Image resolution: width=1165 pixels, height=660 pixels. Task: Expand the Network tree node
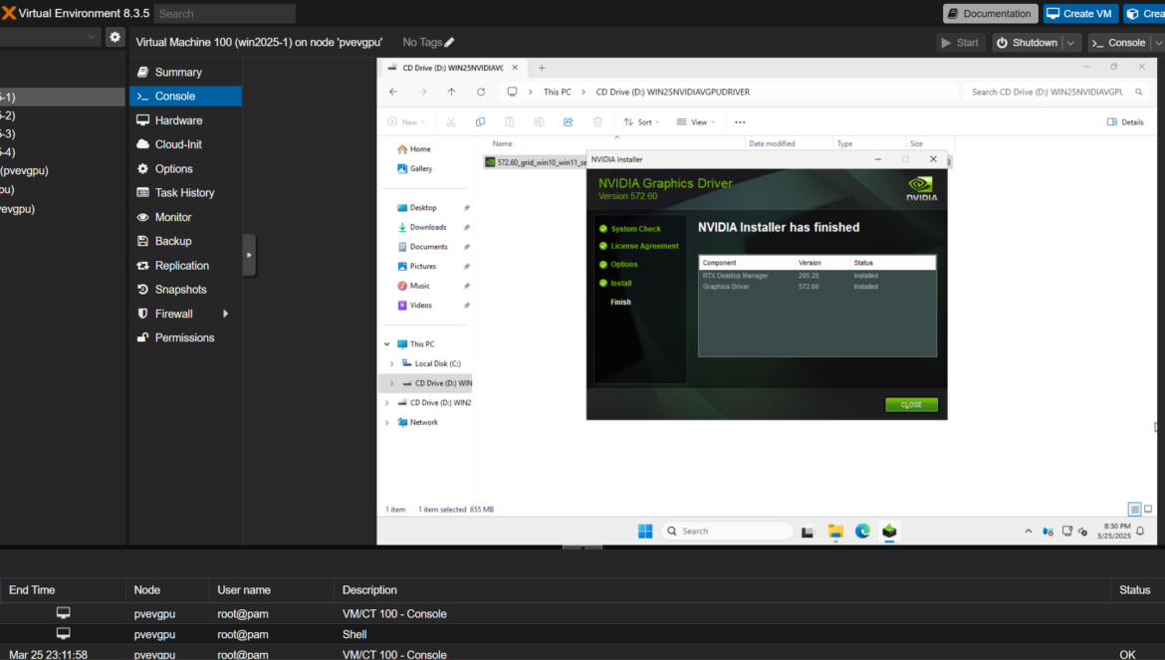pos(387,422)
